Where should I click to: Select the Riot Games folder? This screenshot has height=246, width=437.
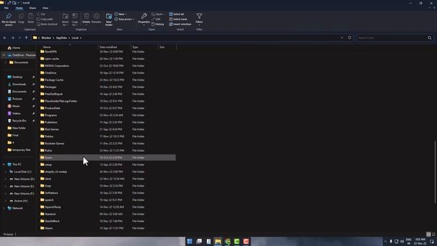52,129
